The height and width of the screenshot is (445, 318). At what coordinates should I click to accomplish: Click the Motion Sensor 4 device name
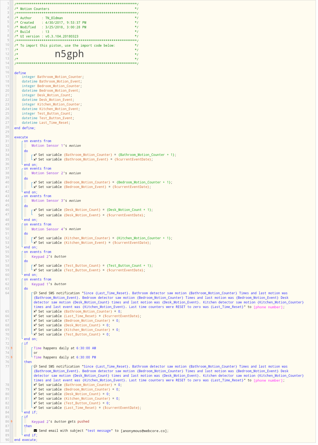(x=47, y=229)
